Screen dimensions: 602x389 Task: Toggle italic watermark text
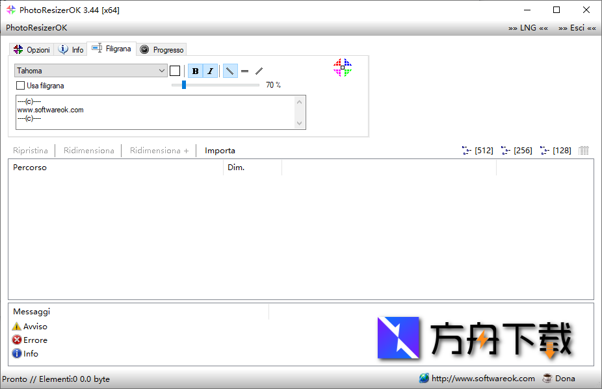[x=210, y=71]
